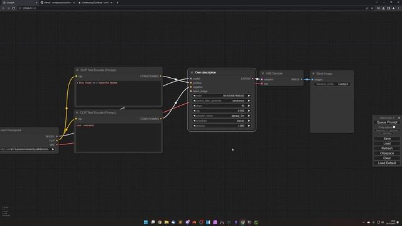The width and height of the screenshot is (402, 226).
Task: Click the title dot of the watermark-prompt CLIP Text Encode node
Action: coord(77,112)
